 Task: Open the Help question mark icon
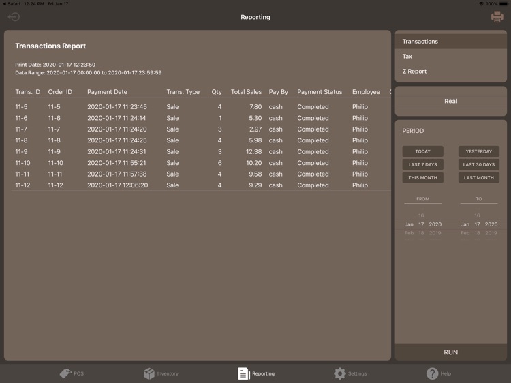pyautogui.click(x=433, y=373)
